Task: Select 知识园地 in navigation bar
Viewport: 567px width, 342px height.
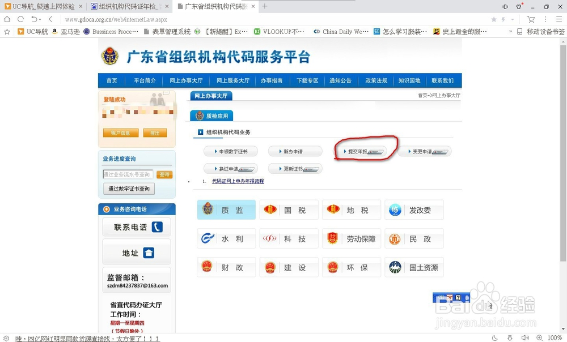Action: (x=409, y=80)
